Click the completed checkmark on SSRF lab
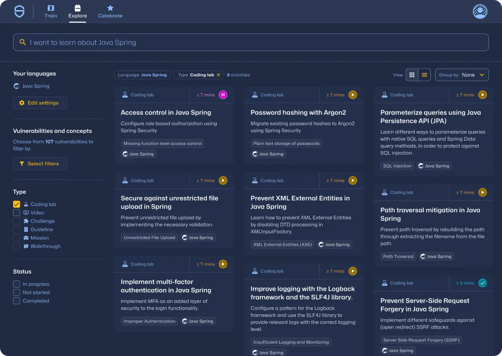Viewport: 502px width, 356px height. [482, 283]
